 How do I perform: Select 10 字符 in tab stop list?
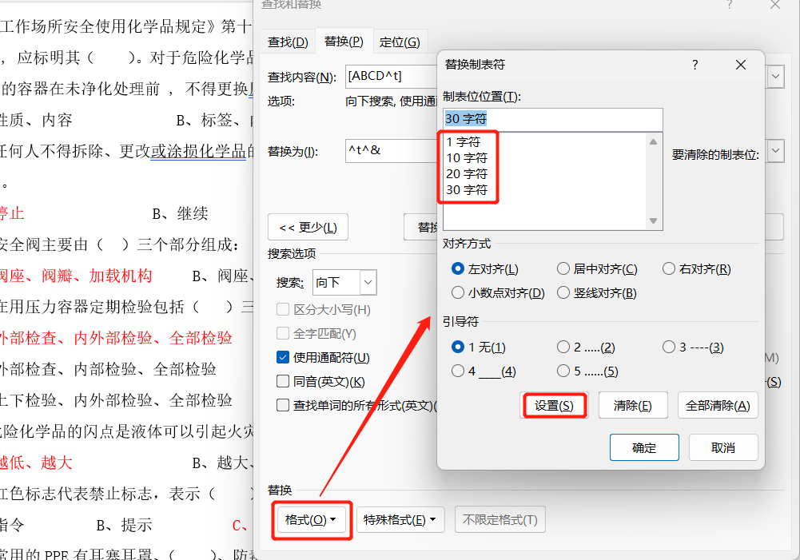click(x=466, y=158)
